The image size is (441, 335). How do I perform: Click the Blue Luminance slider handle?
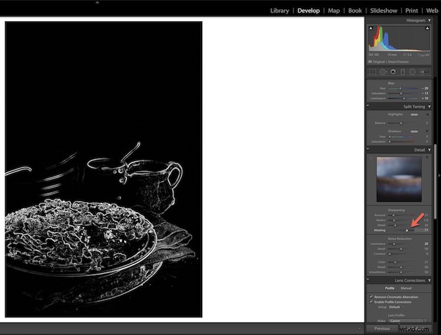404,99
